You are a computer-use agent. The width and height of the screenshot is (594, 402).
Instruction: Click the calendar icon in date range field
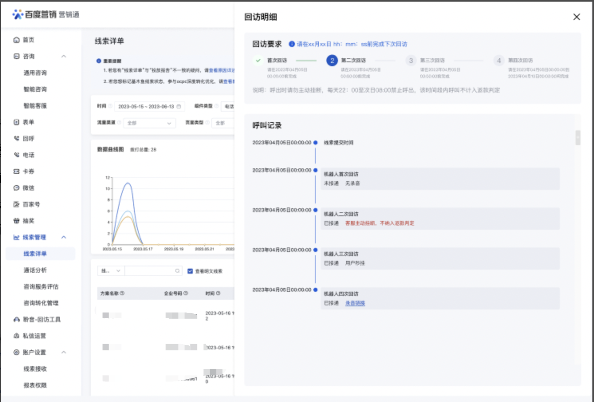click(179, 106)
